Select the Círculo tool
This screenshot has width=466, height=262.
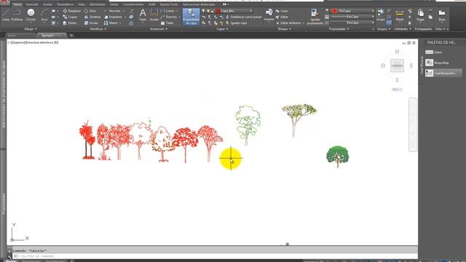tap(31, 15)
